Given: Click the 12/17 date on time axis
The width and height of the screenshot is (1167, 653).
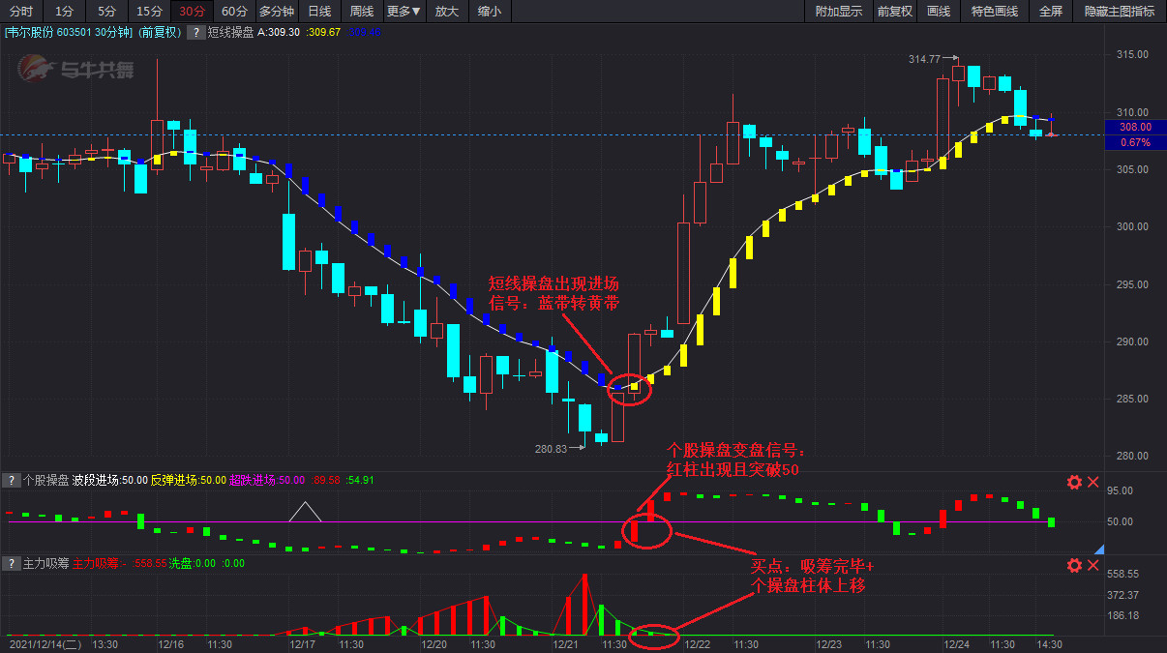Looking at the screenshot, I should (x=303, y=644).
